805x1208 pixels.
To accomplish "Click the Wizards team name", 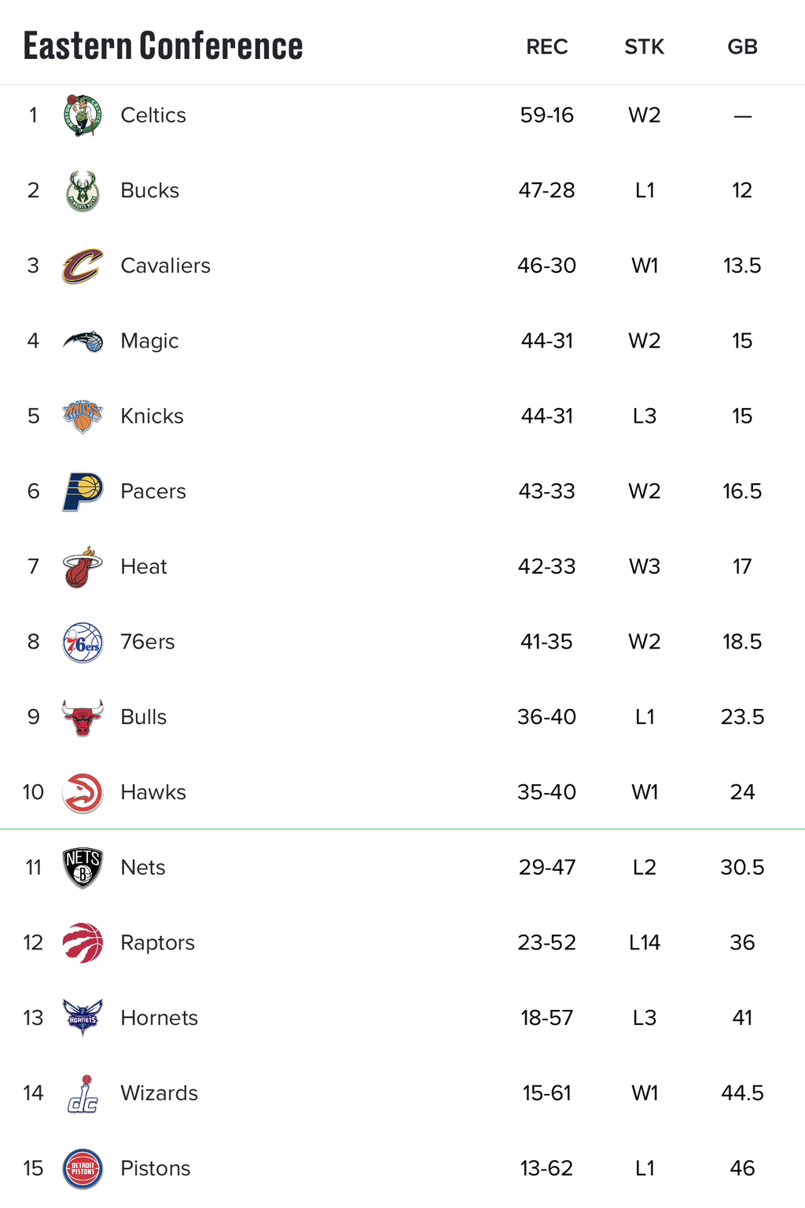I will pyautogui.click(x=159, y=1093).
